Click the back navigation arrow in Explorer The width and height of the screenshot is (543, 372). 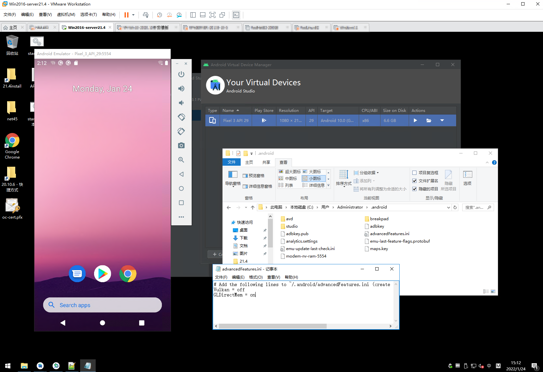click(229, 207)
